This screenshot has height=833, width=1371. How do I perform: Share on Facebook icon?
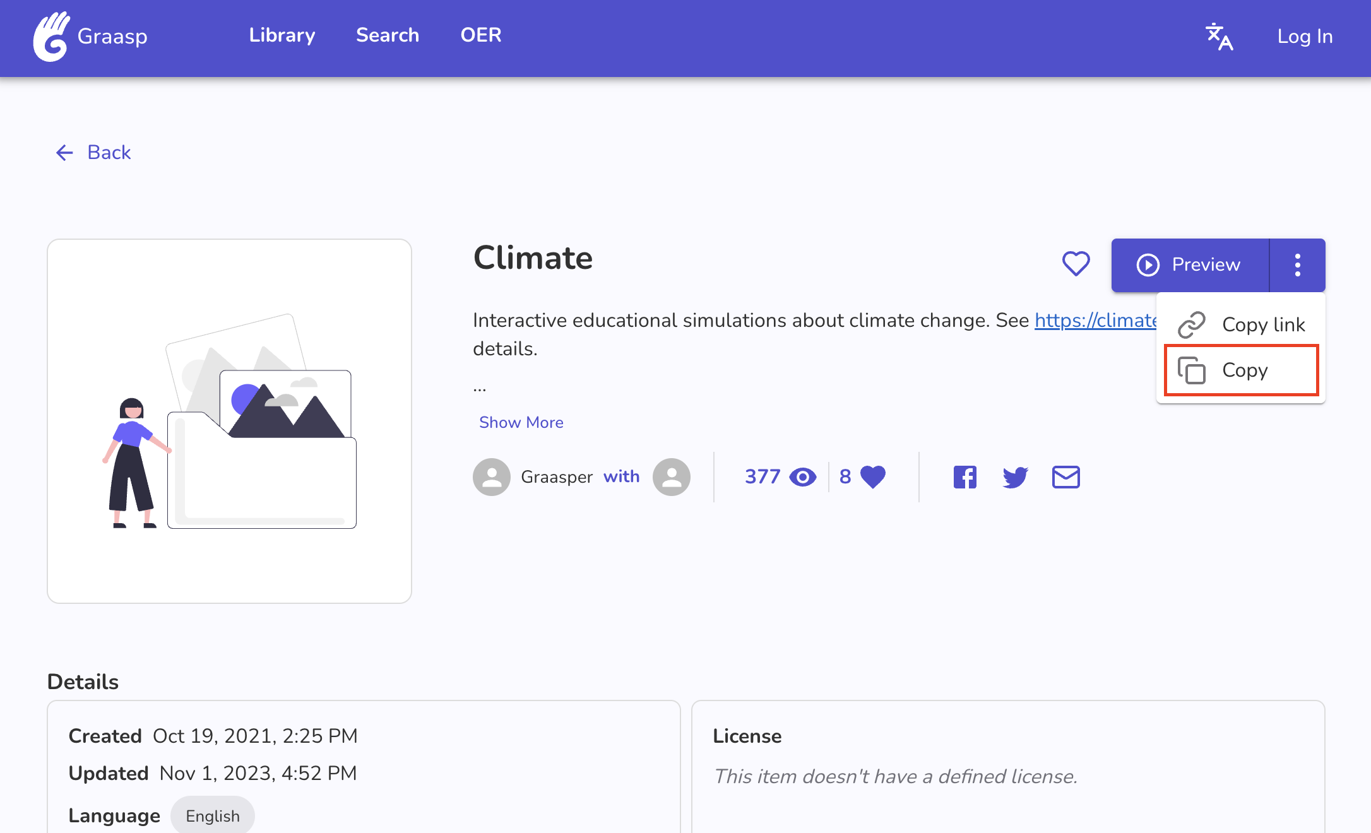coord(964,477)
